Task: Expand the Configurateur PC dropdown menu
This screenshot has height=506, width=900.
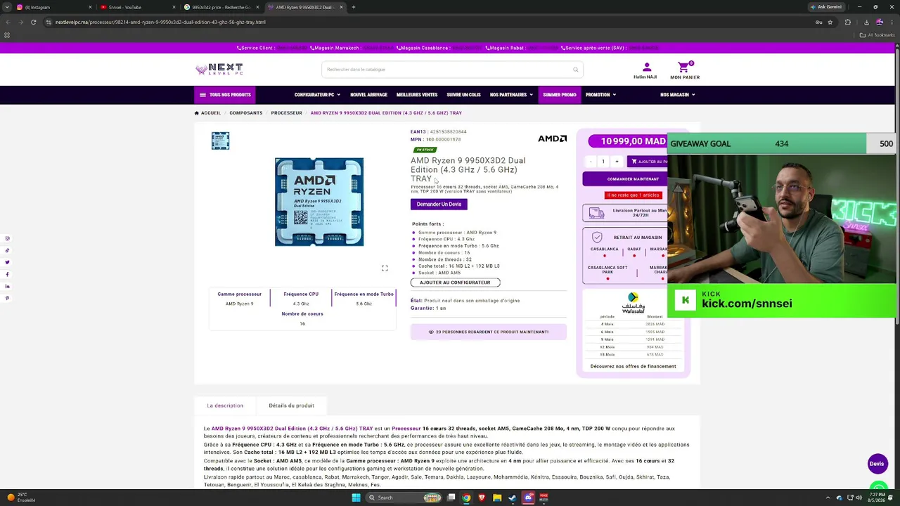Action: tap(317, 95)
